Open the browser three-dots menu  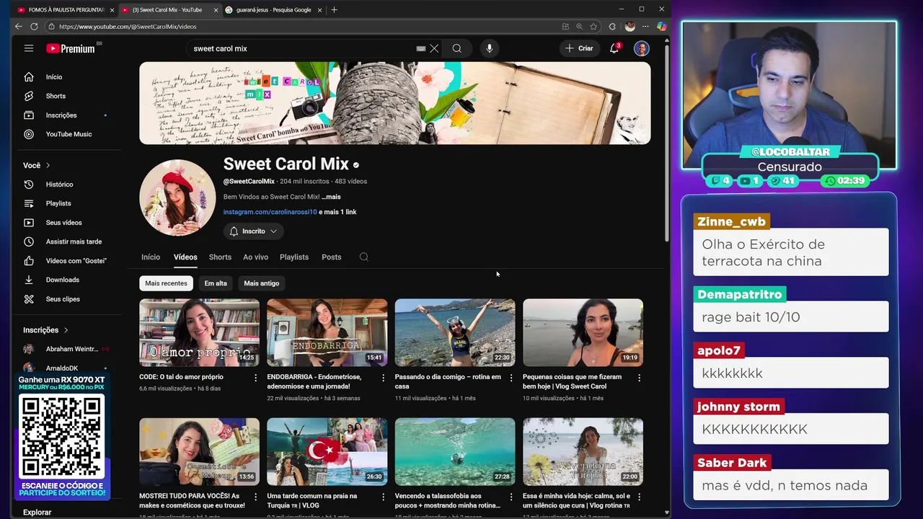point(646,26)
